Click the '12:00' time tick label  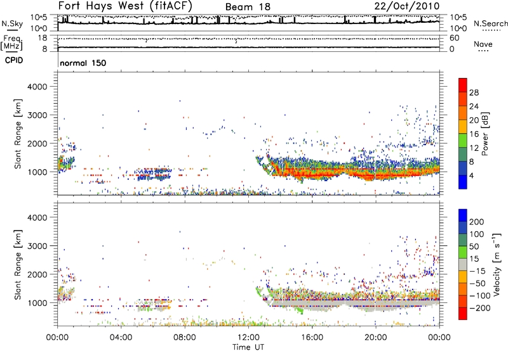[248, 338]
